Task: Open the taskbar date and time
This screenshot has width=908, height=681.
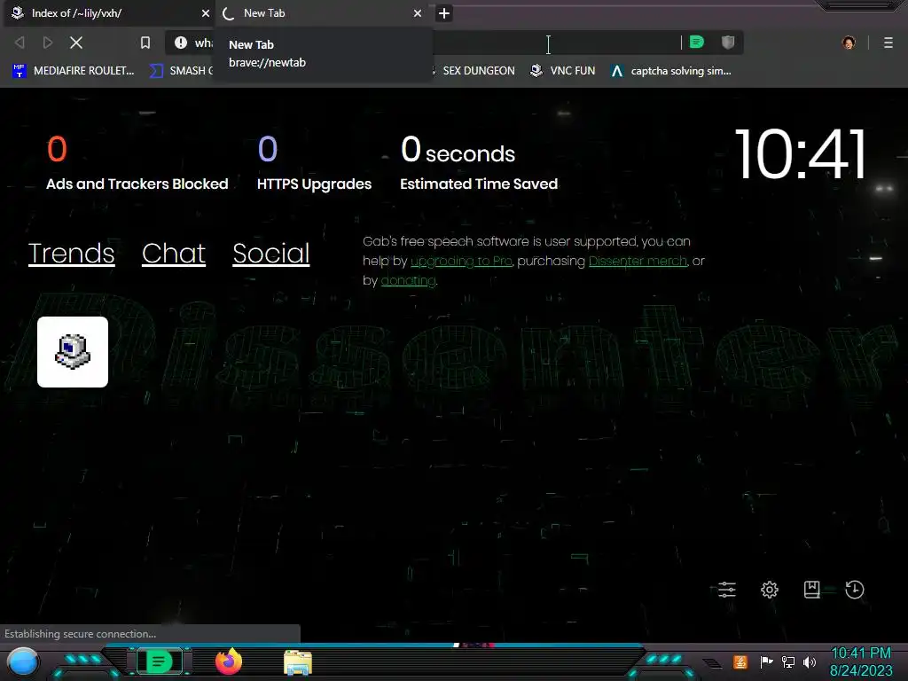Action: tap(860, 661)
